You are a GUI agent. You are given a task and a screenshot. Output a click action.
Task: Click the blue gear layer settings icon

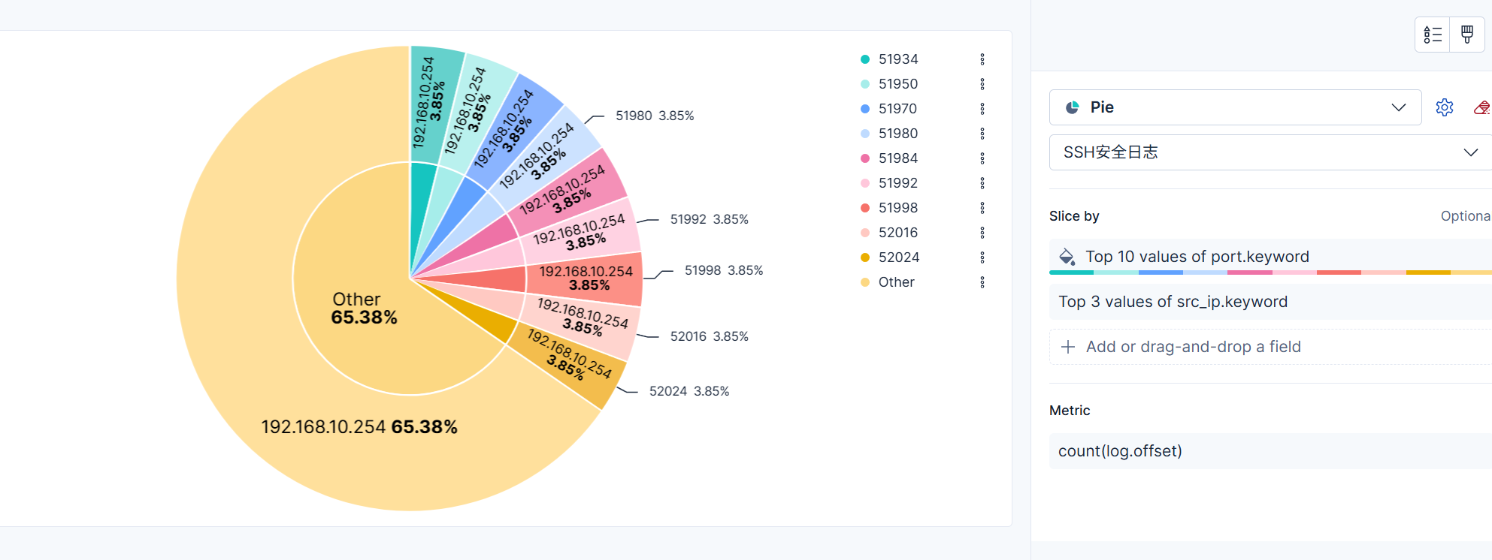click(1444, 107)
